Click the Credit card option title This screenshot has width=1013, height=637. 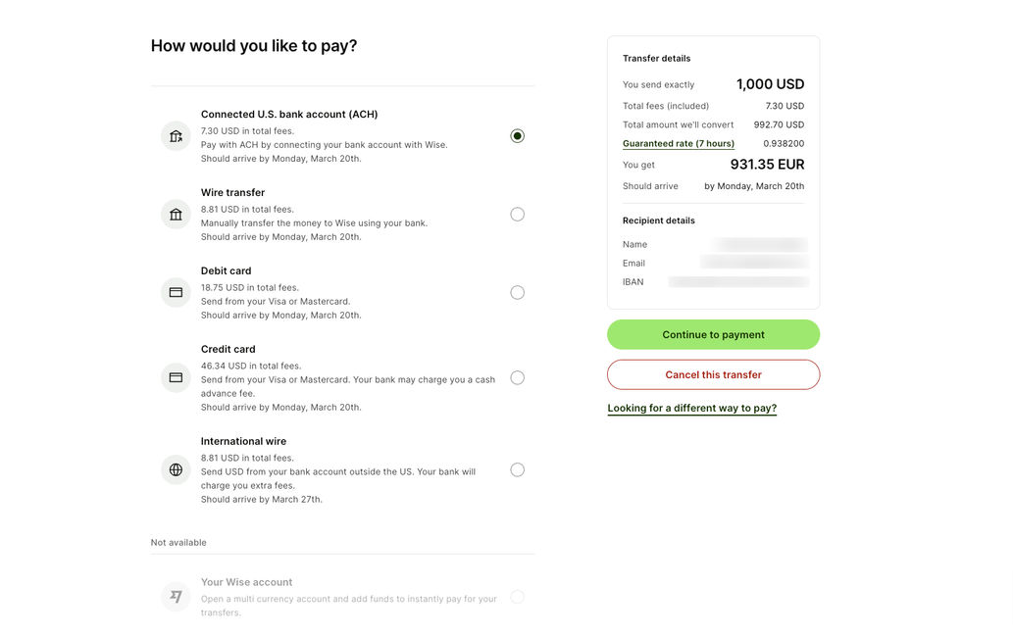pos(228,350)
